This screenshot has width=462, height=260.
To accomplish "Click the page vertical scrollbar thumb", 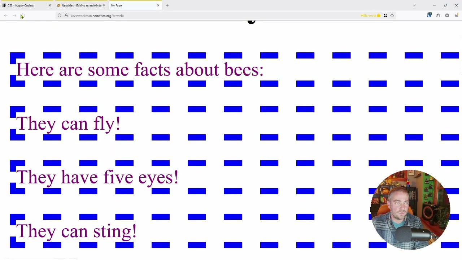I will click(461, 56).
